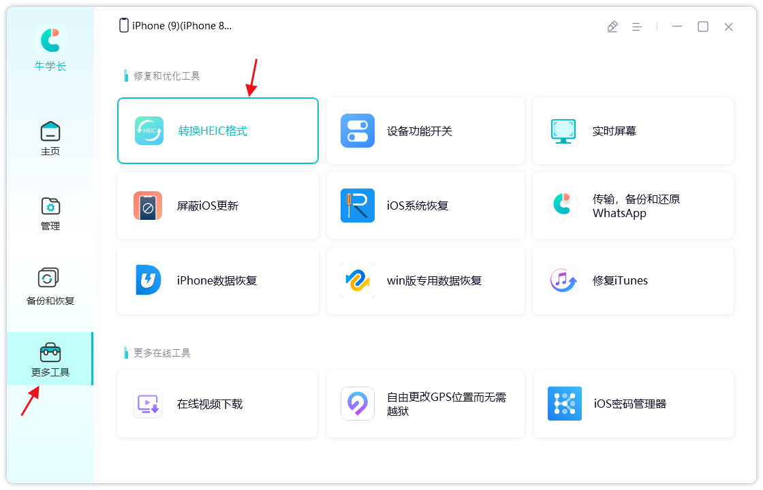Launch iOS系统恢复 tool
763x490 pixels.
(426, 206)
